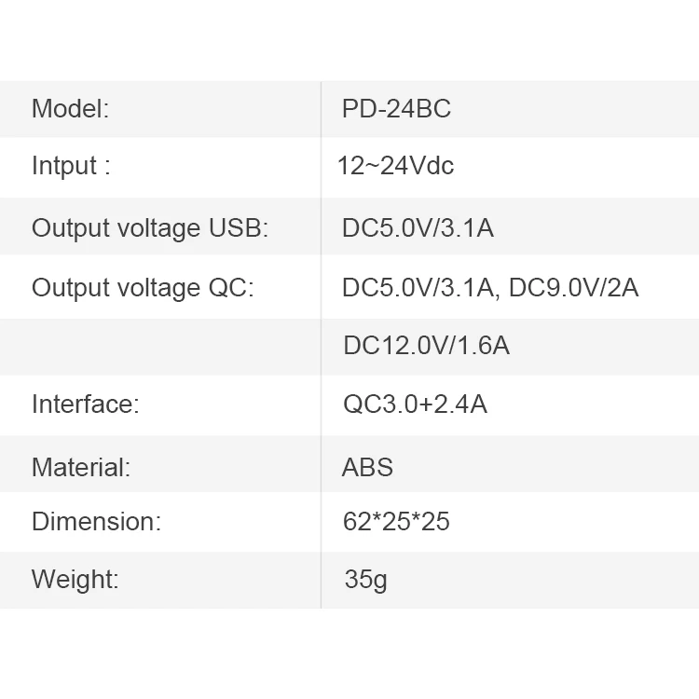Select the DC12.0V/1.6A value
Screen dimensions: 699x699
(426, 346)
